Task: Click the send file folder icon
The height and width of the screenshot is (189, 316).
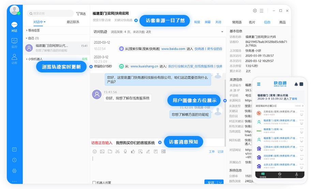Action: (110, 152)
